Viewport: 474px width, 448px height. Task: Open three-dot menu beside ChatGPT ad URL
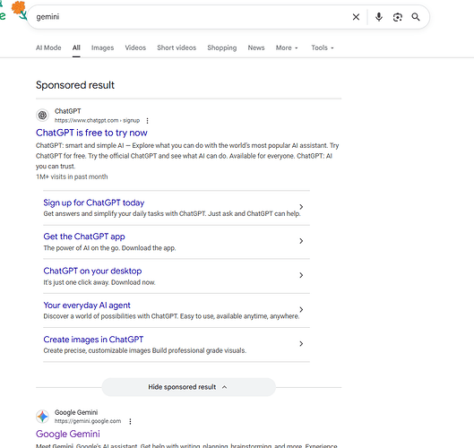click(147, 121)
